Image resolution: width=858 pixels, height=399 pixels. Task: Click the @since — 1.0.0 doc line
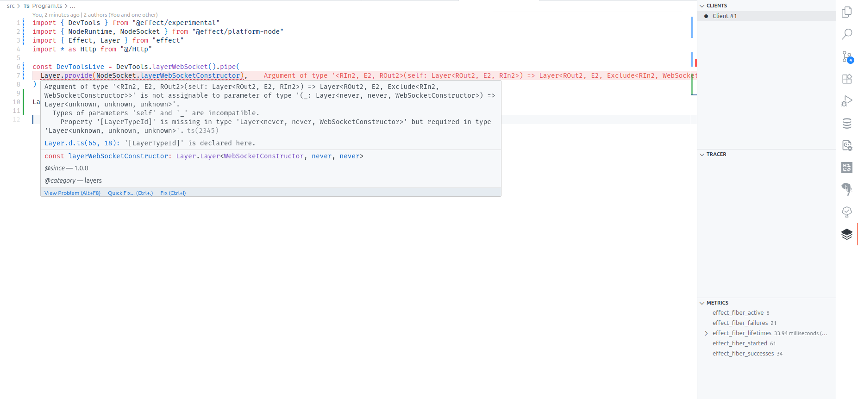point(66,168)
